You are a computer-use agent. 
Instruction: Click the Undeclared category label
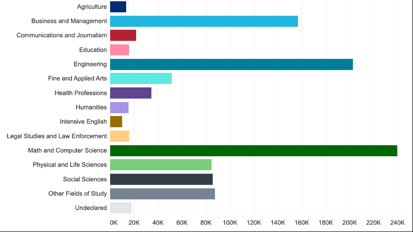91,208
